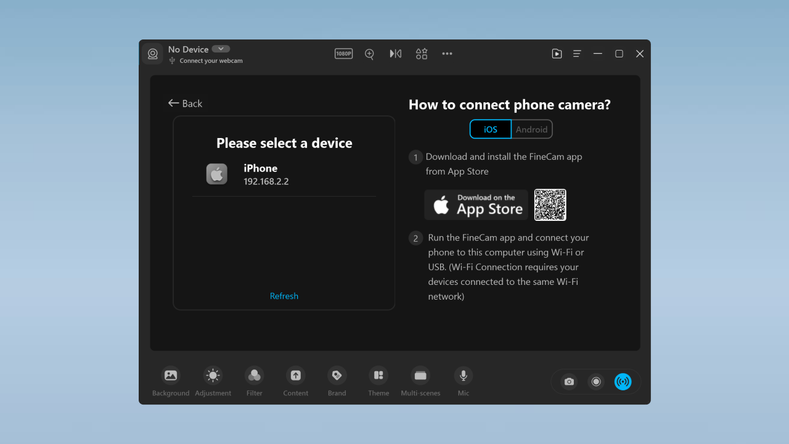Open the Filter options
Screen dimensions: 789x444
point(254,376)
